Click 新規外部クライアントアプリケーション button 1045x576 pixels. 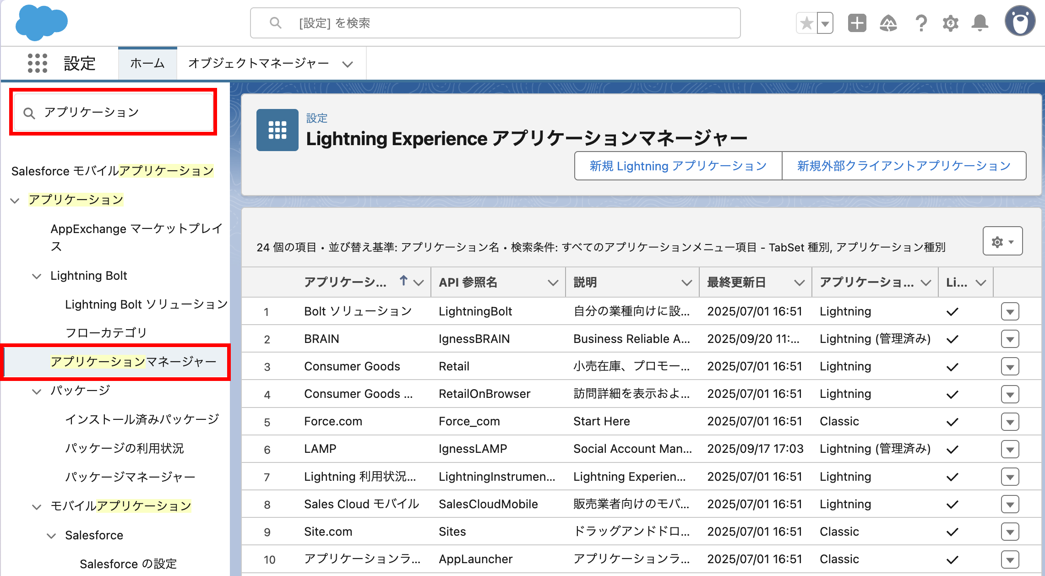(x=903, y=166)
